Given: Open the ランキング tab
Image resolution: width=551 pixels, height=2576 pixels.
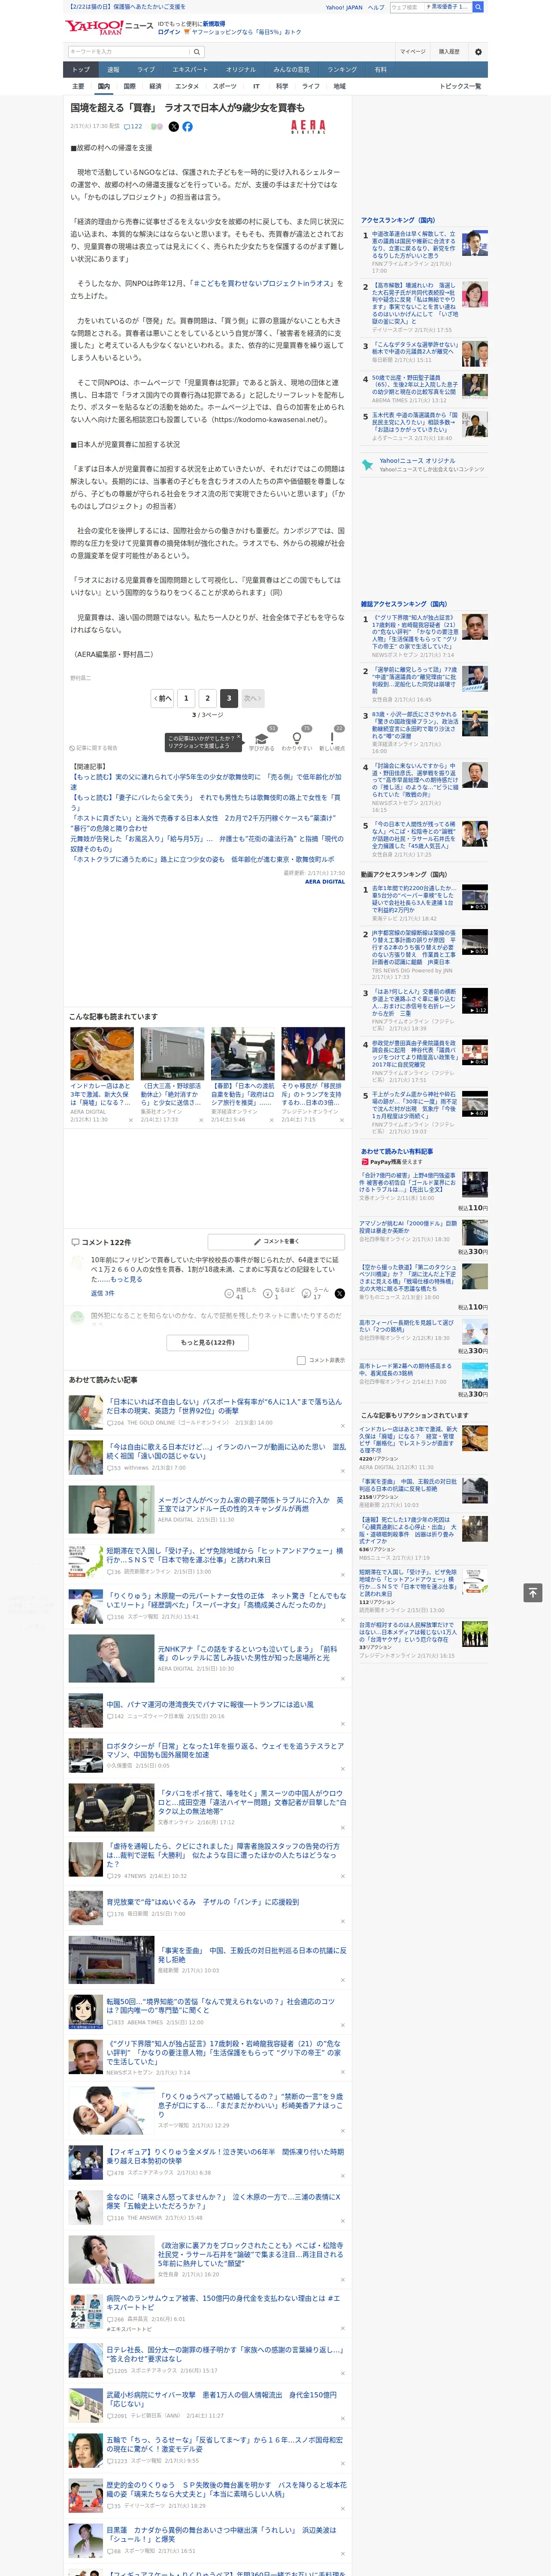Looking at the screenshot, I should pyautogui.click(x=342, y=70).
